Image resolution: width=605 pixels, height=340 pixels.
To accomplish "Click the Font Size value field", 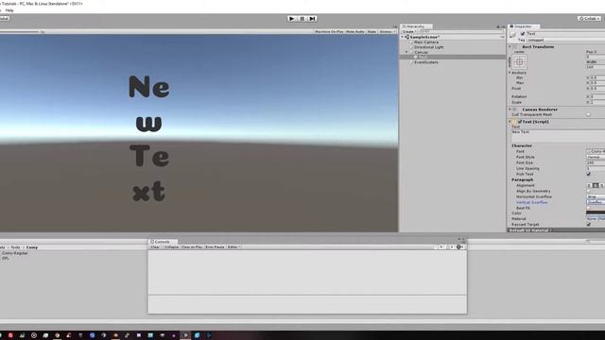I will pos(596,162).
